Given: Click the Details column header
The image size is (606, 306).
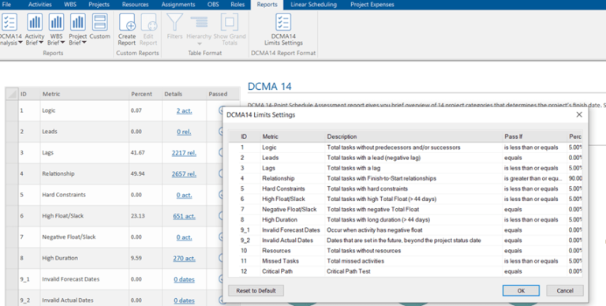Looking at the screenshot, I should tap(184, 94).
